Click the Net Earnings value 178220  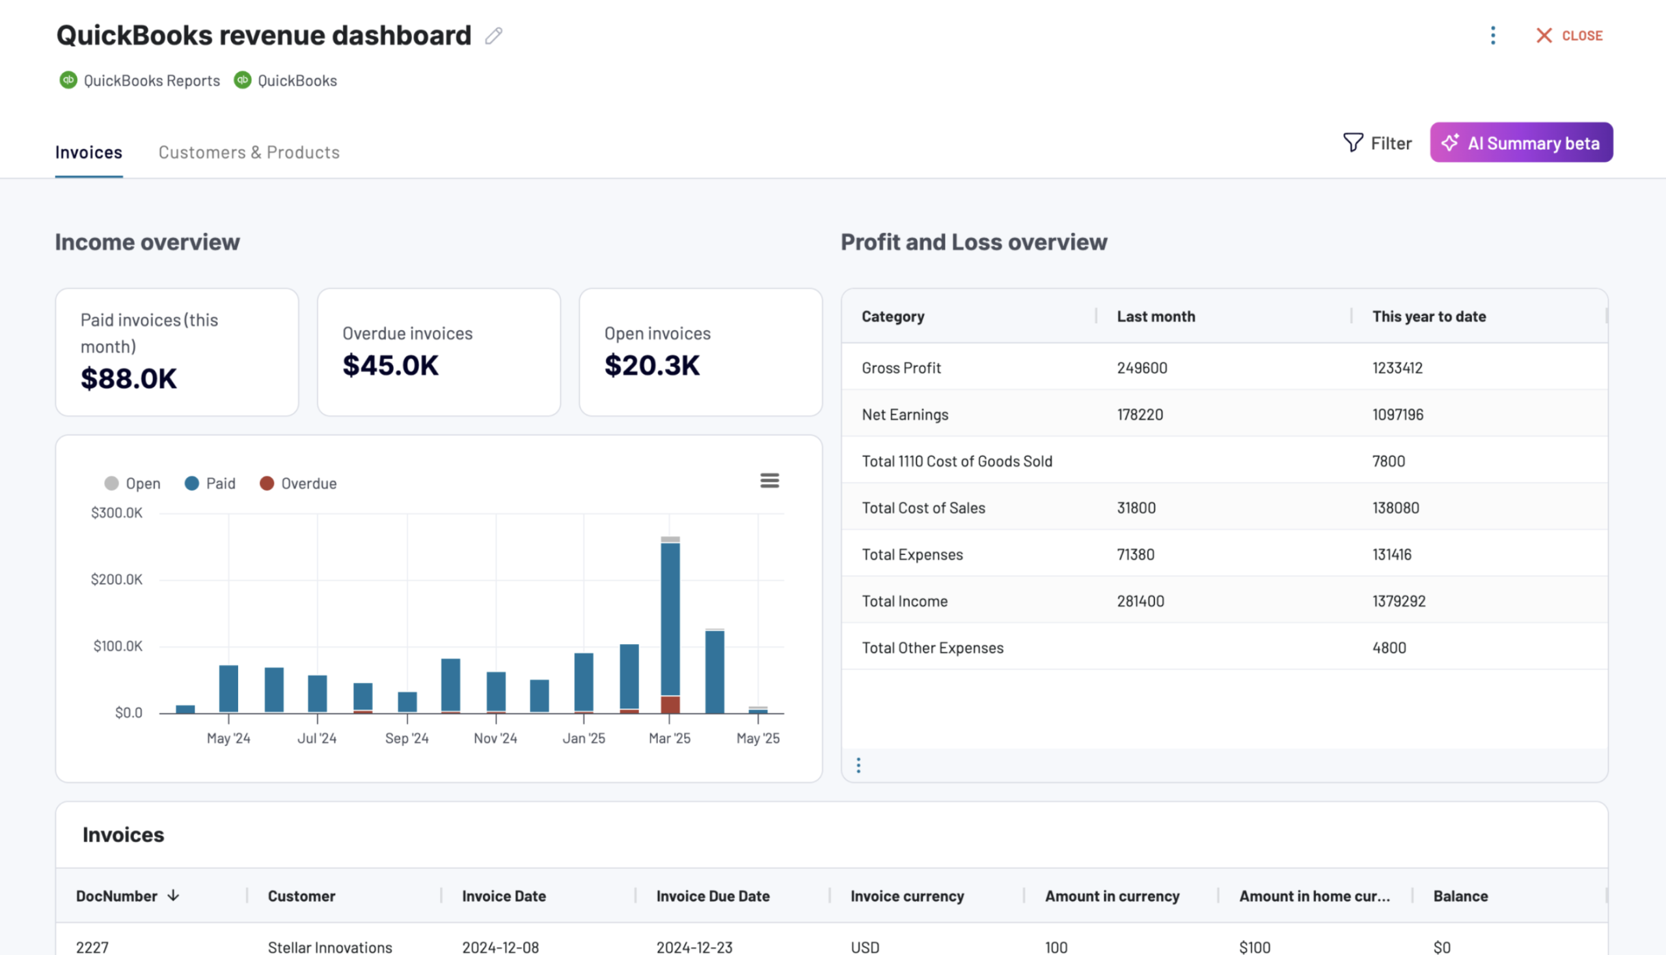click(x=1140, y=414)
